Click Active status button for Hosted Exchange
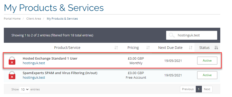 tap(207, 61)
